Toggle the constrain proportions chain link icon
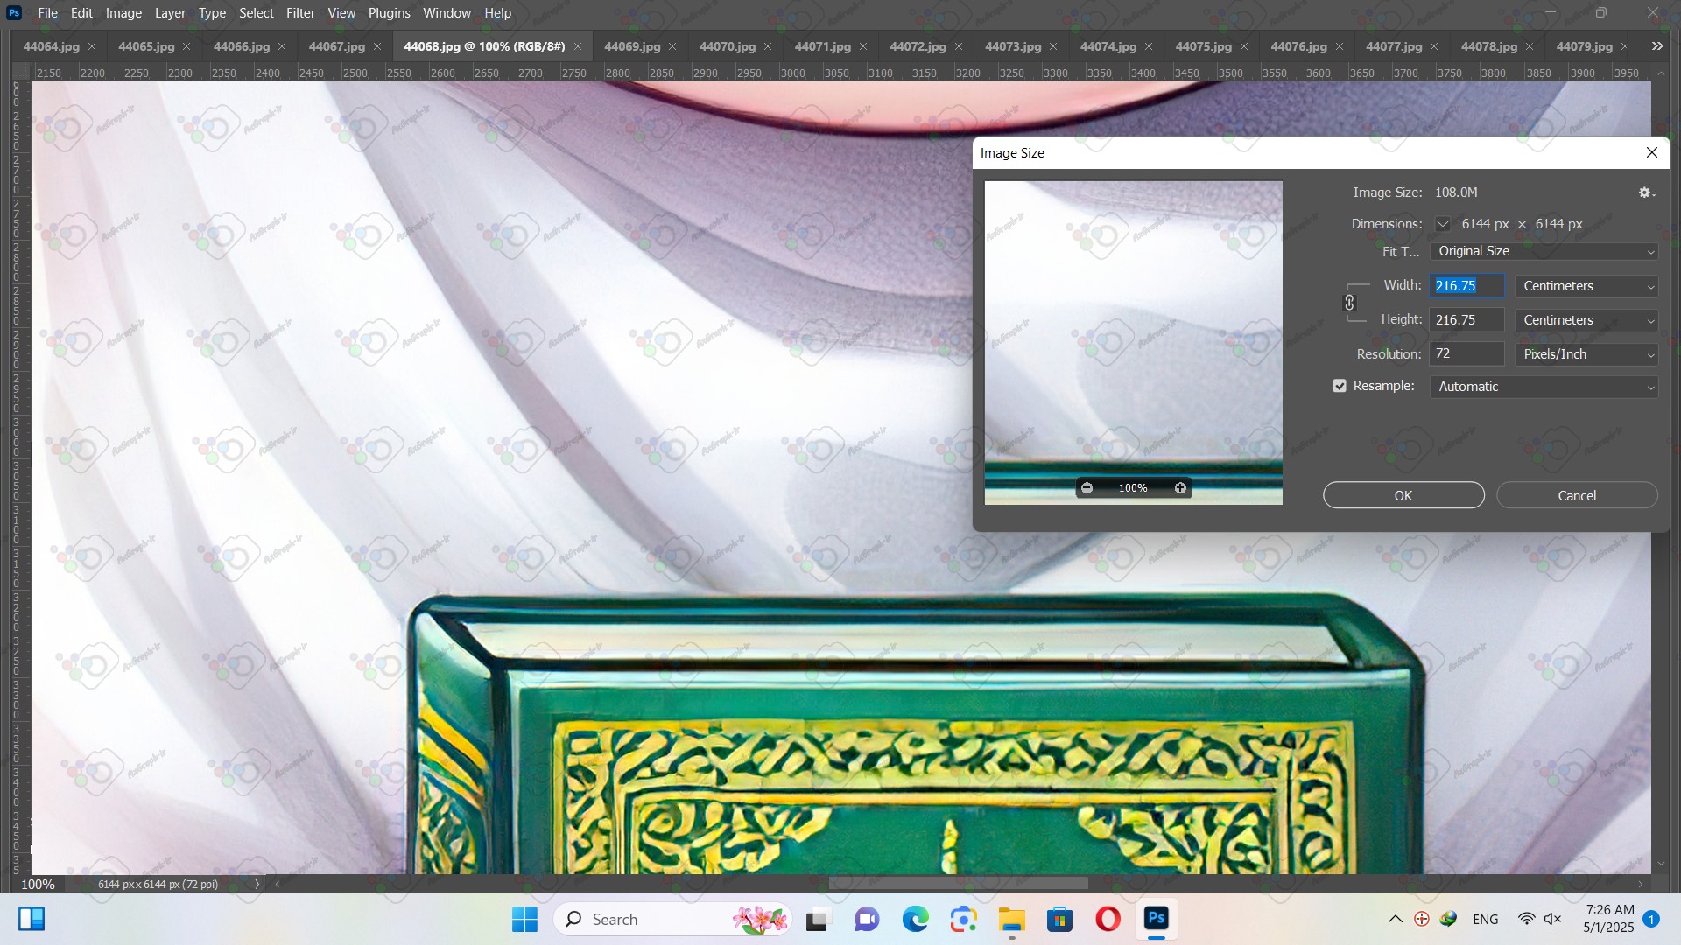This screenshot has height=945, width=1681. click(1349, 303)
